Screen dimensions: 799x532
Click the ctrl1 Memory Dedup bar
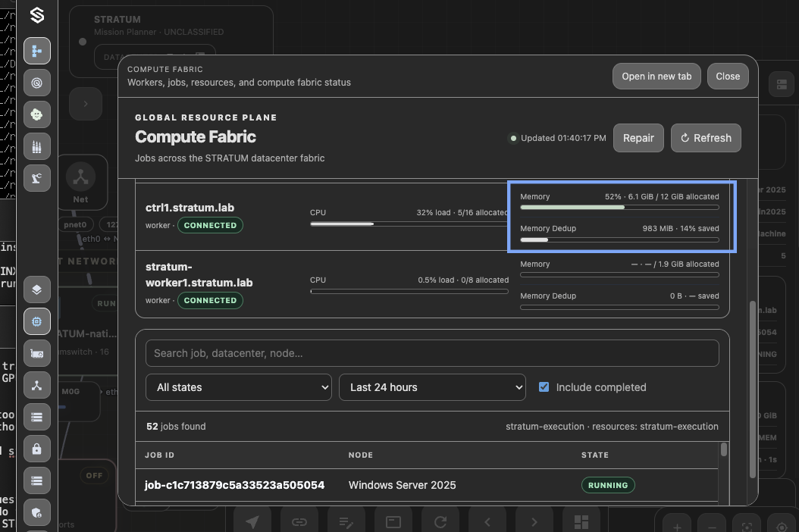coord(619,239)
